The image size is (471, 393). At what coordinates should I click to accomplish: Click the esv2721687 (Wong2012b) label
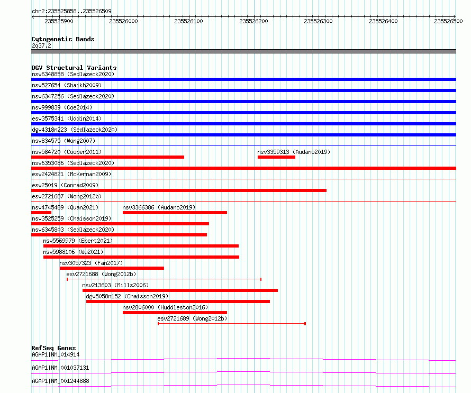coord(67,196)
